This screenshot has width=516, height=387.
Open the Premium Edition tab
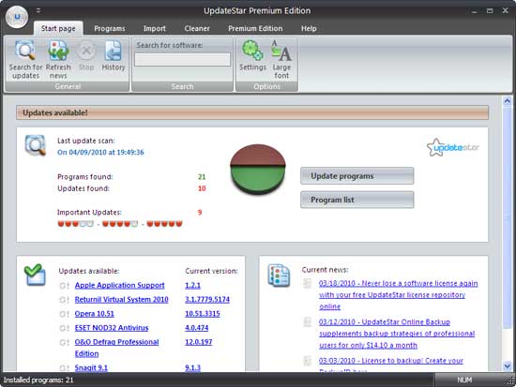tap(255, 29)
